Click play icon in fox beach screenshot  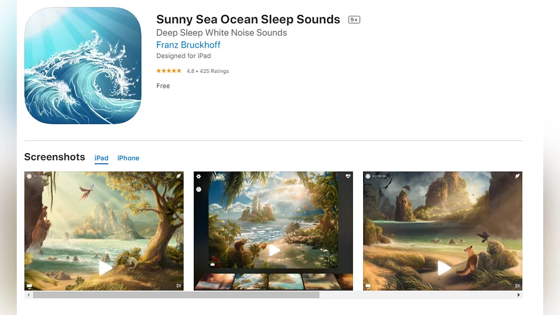pyautogui.click(x=444, y=268)
